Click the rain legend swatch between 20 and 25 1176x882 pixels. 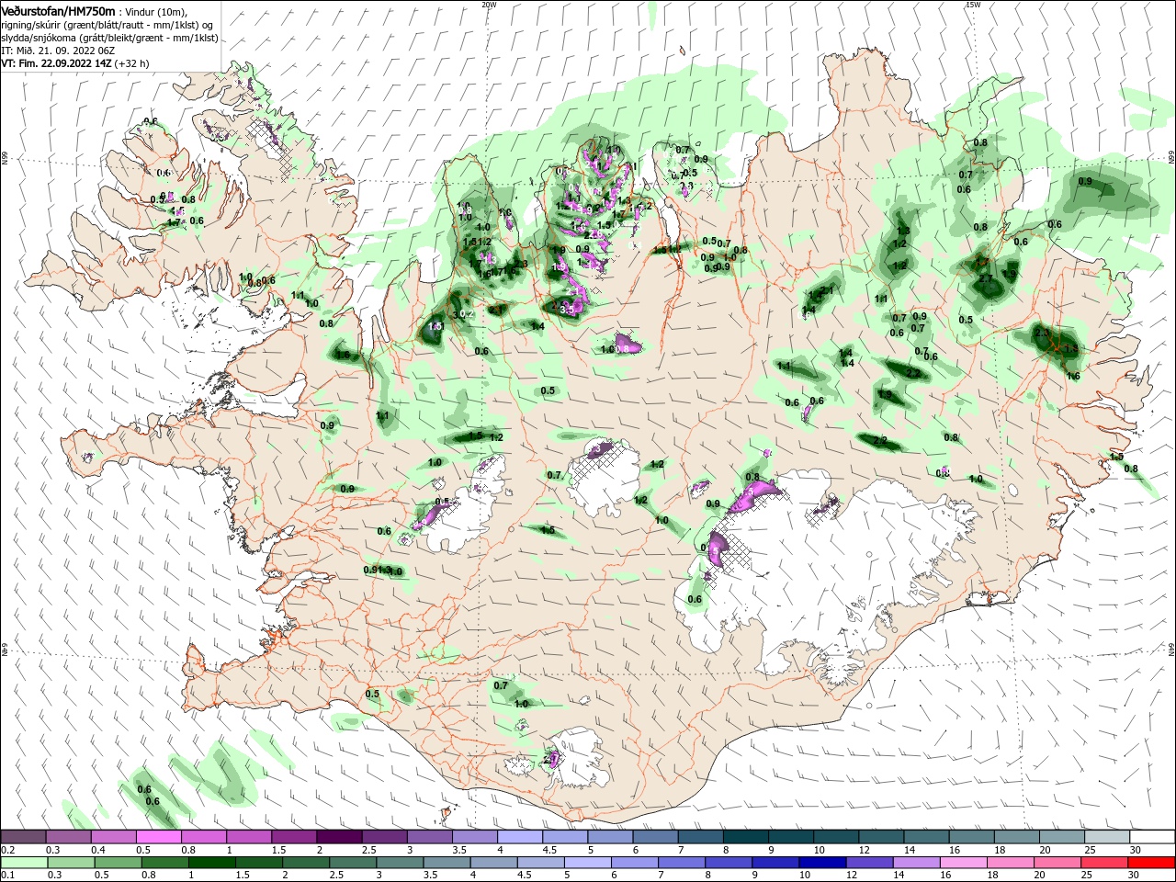pyautogui.click(x=1058, y=863)
